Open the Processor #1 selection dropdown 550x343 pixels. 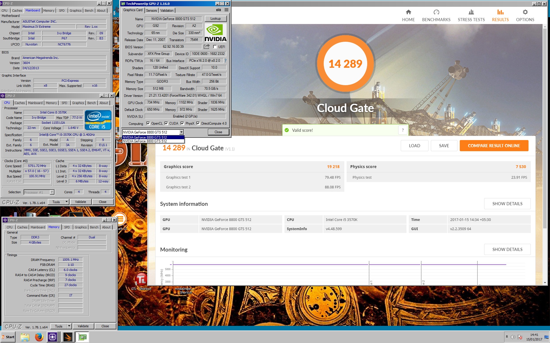(52, 192)
